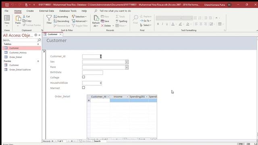Tick the College checkbox
The height and width of the screenshot is (145, 258).
[83, 77]
